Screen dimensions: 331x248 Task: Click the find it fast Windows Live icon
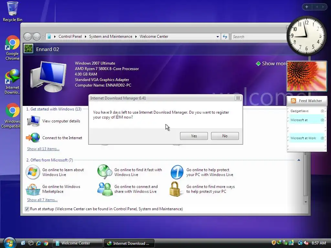tap(105, 172)
